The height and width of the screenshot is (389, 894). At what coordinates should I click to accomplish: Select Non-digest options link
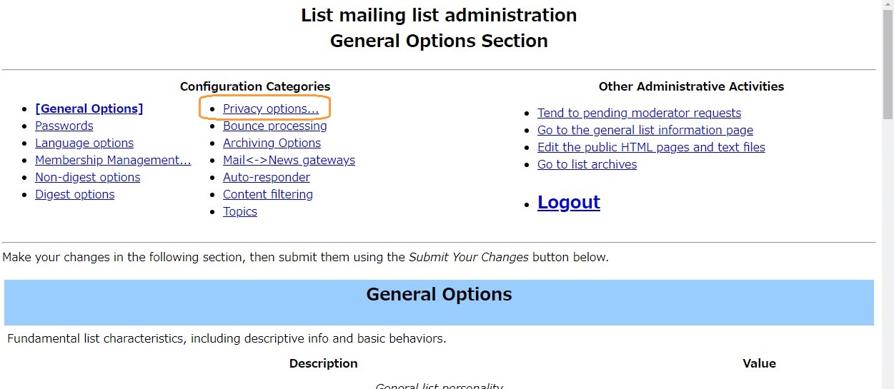pos(88,177)
